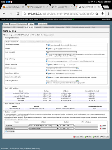Click the Visszaállítás reset button
112x150 pixels.
pyautogui.click(x=78, y=137)
